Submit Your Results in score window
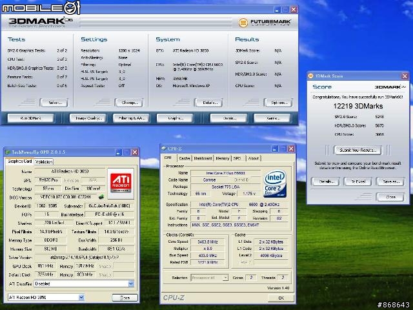This screenshot has height=310, width=413. (x=358, y=150)
